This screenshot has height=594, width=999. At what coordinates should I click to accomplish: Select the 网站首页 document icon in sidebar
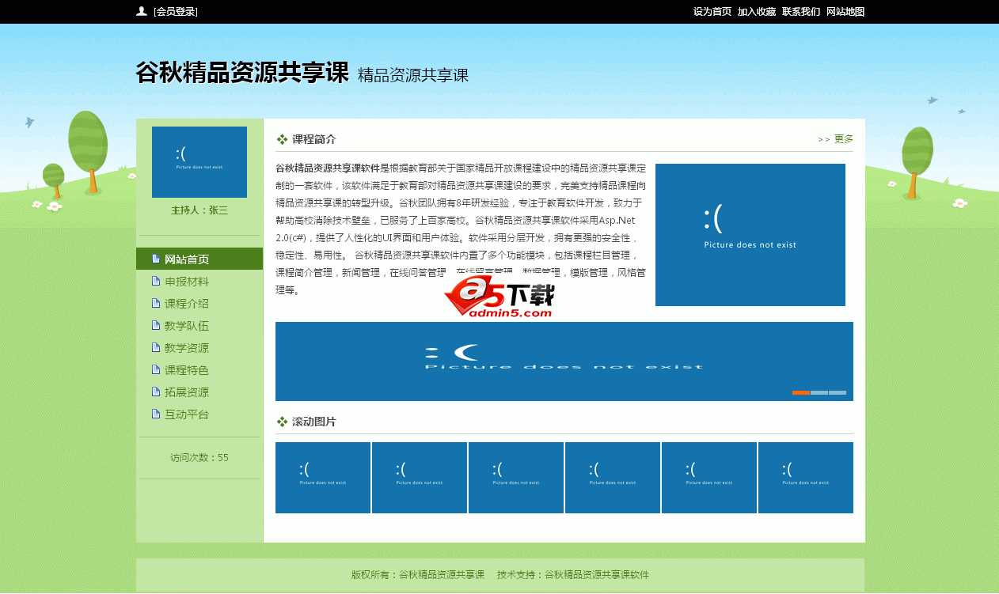click(155, 259)
